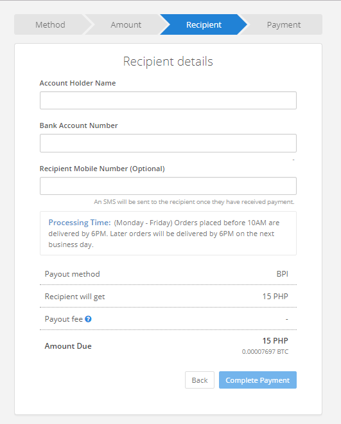Select the Recipient step tab
The height and width of the screenshot is (424, 341).
pyautogui.click(x=204, y=24)
